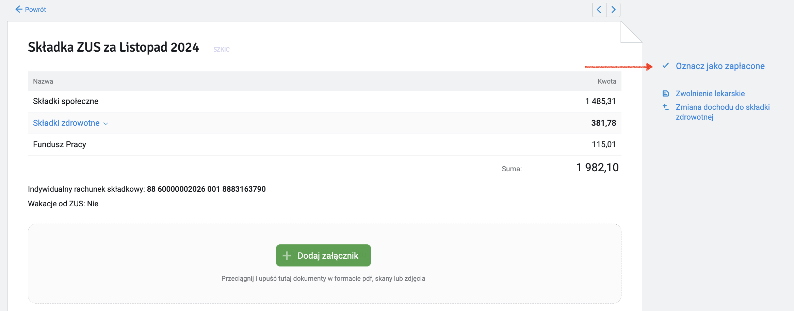Open Zmiana dochodu do składki zdrowotnej
794x311 pixels.
[723, 112]
